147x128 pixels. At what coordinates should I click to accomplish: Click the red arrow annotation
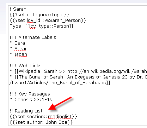pos(60,104)
